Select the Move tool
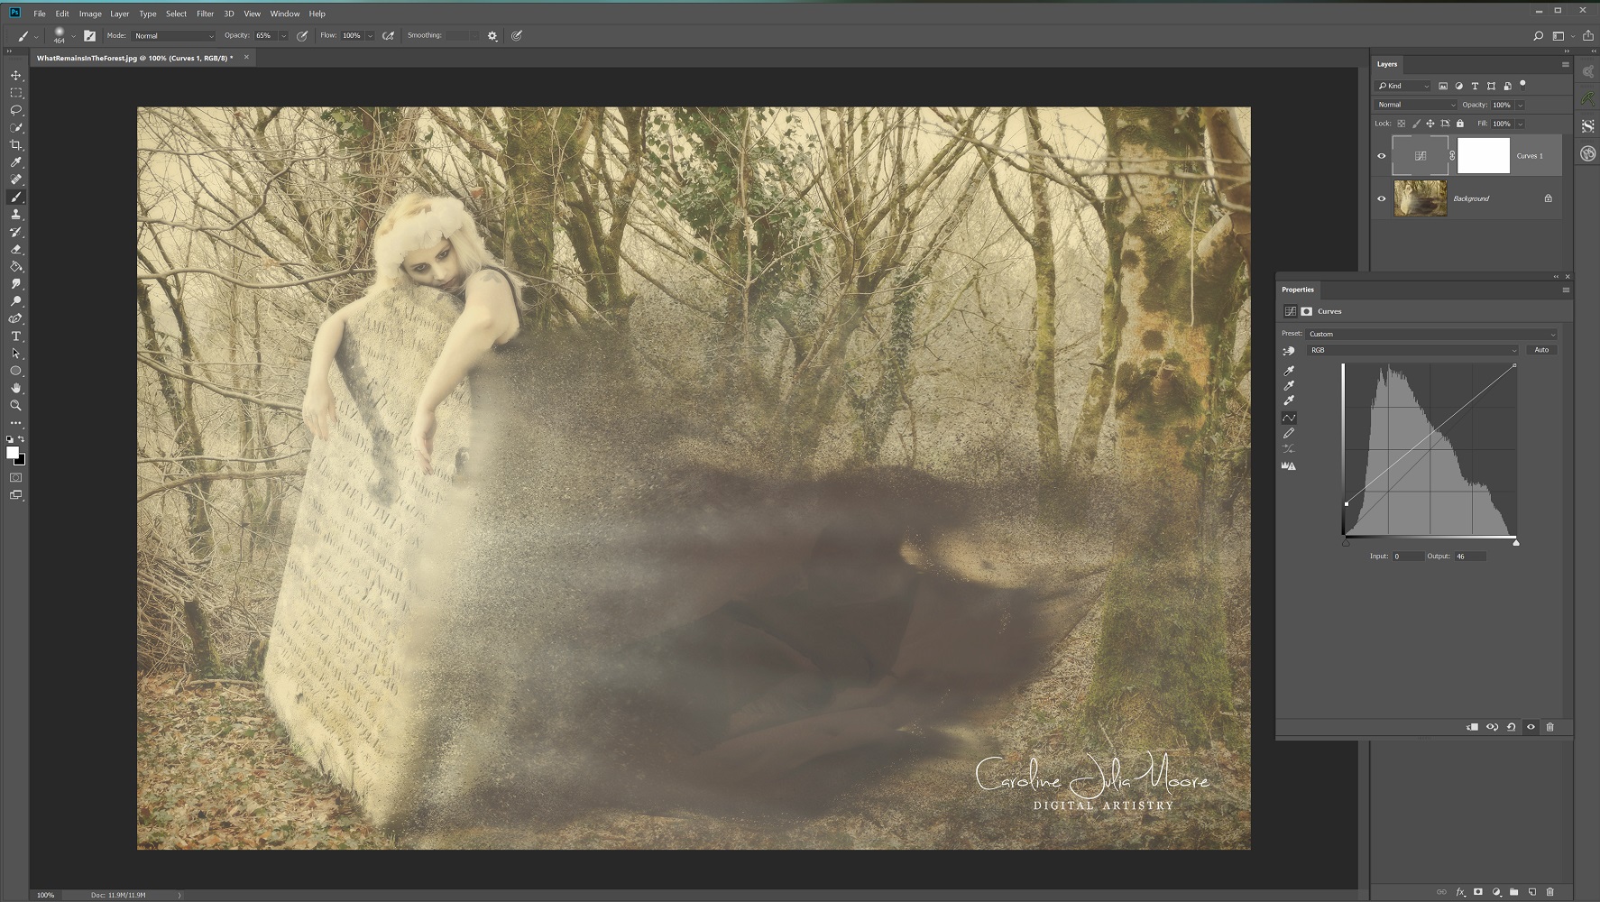This screenshot has width=1600, height=902. tap(16, 76)
